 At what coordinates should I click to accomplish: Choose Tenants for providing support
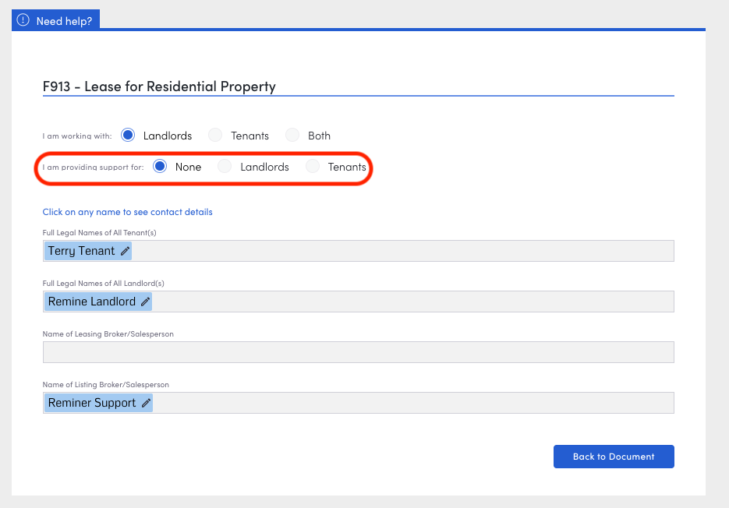[x=313, y=167]
